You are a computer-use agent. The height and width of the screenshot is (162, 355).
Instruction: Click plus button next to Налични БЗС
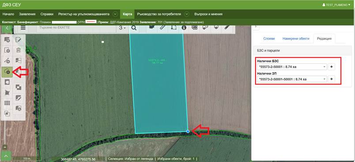click(332, 67)
